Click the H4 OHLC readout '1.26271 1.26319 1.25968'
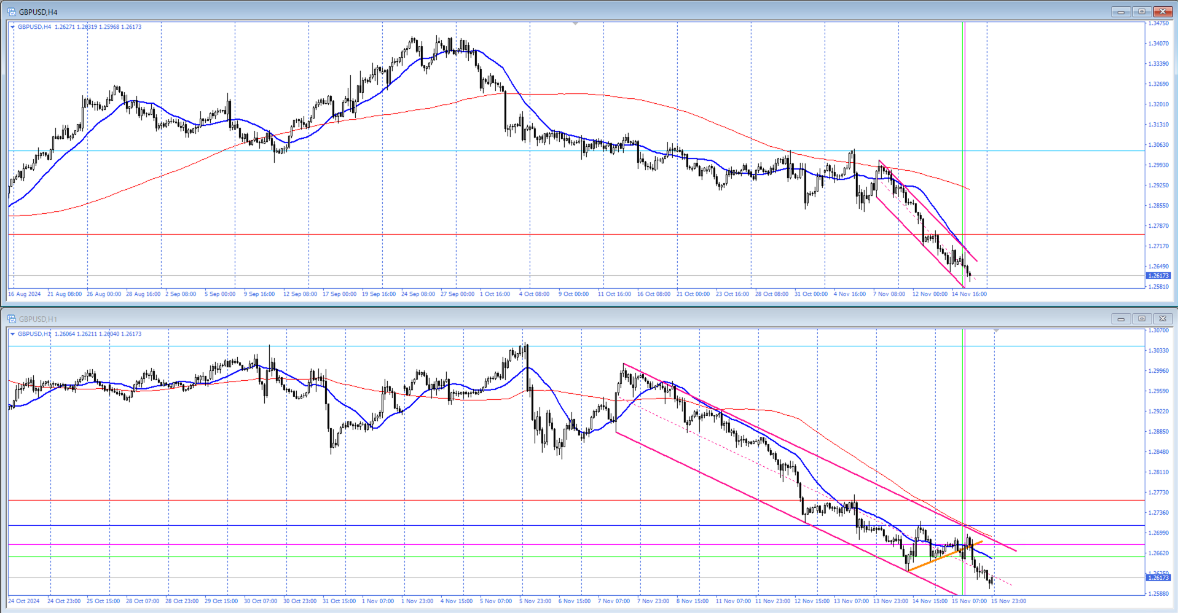The image size is (1178, 613). (87, 27)
